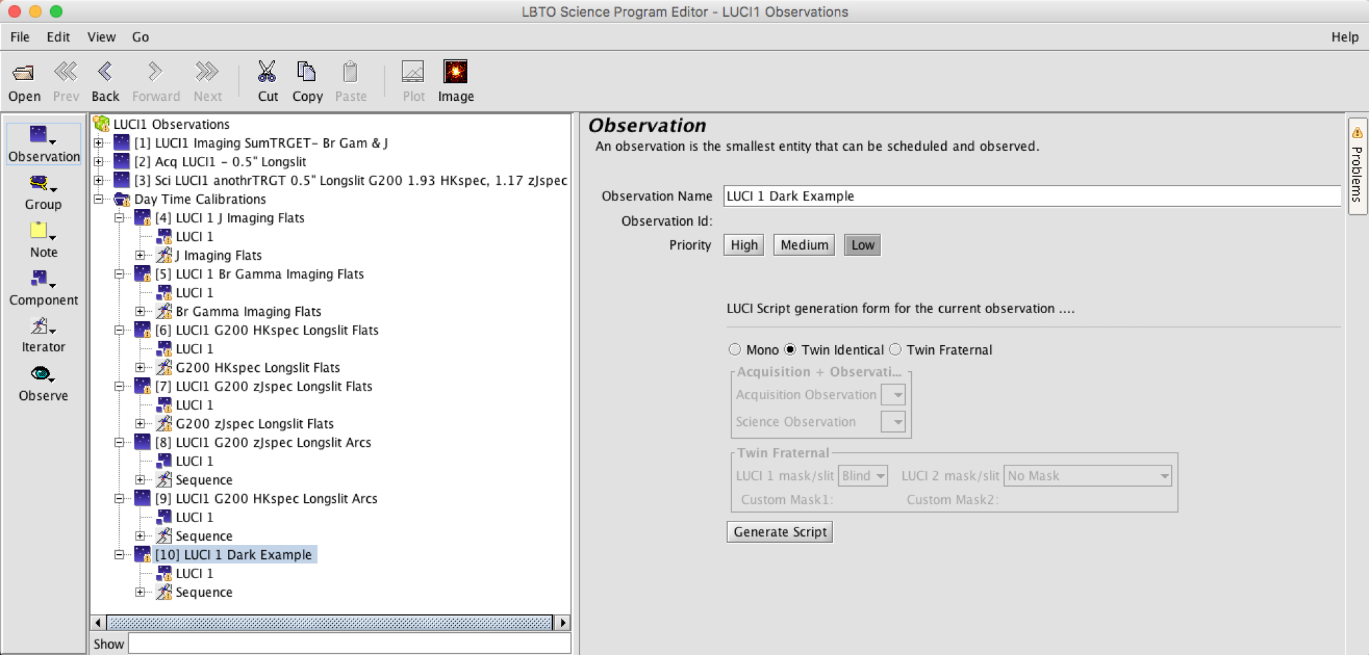The height and width of the screenshot is (655, 1369).
Task: Select [7] LUCI1 G200 zJspec Longslit Flats
Action: click(x=263, y=386)
